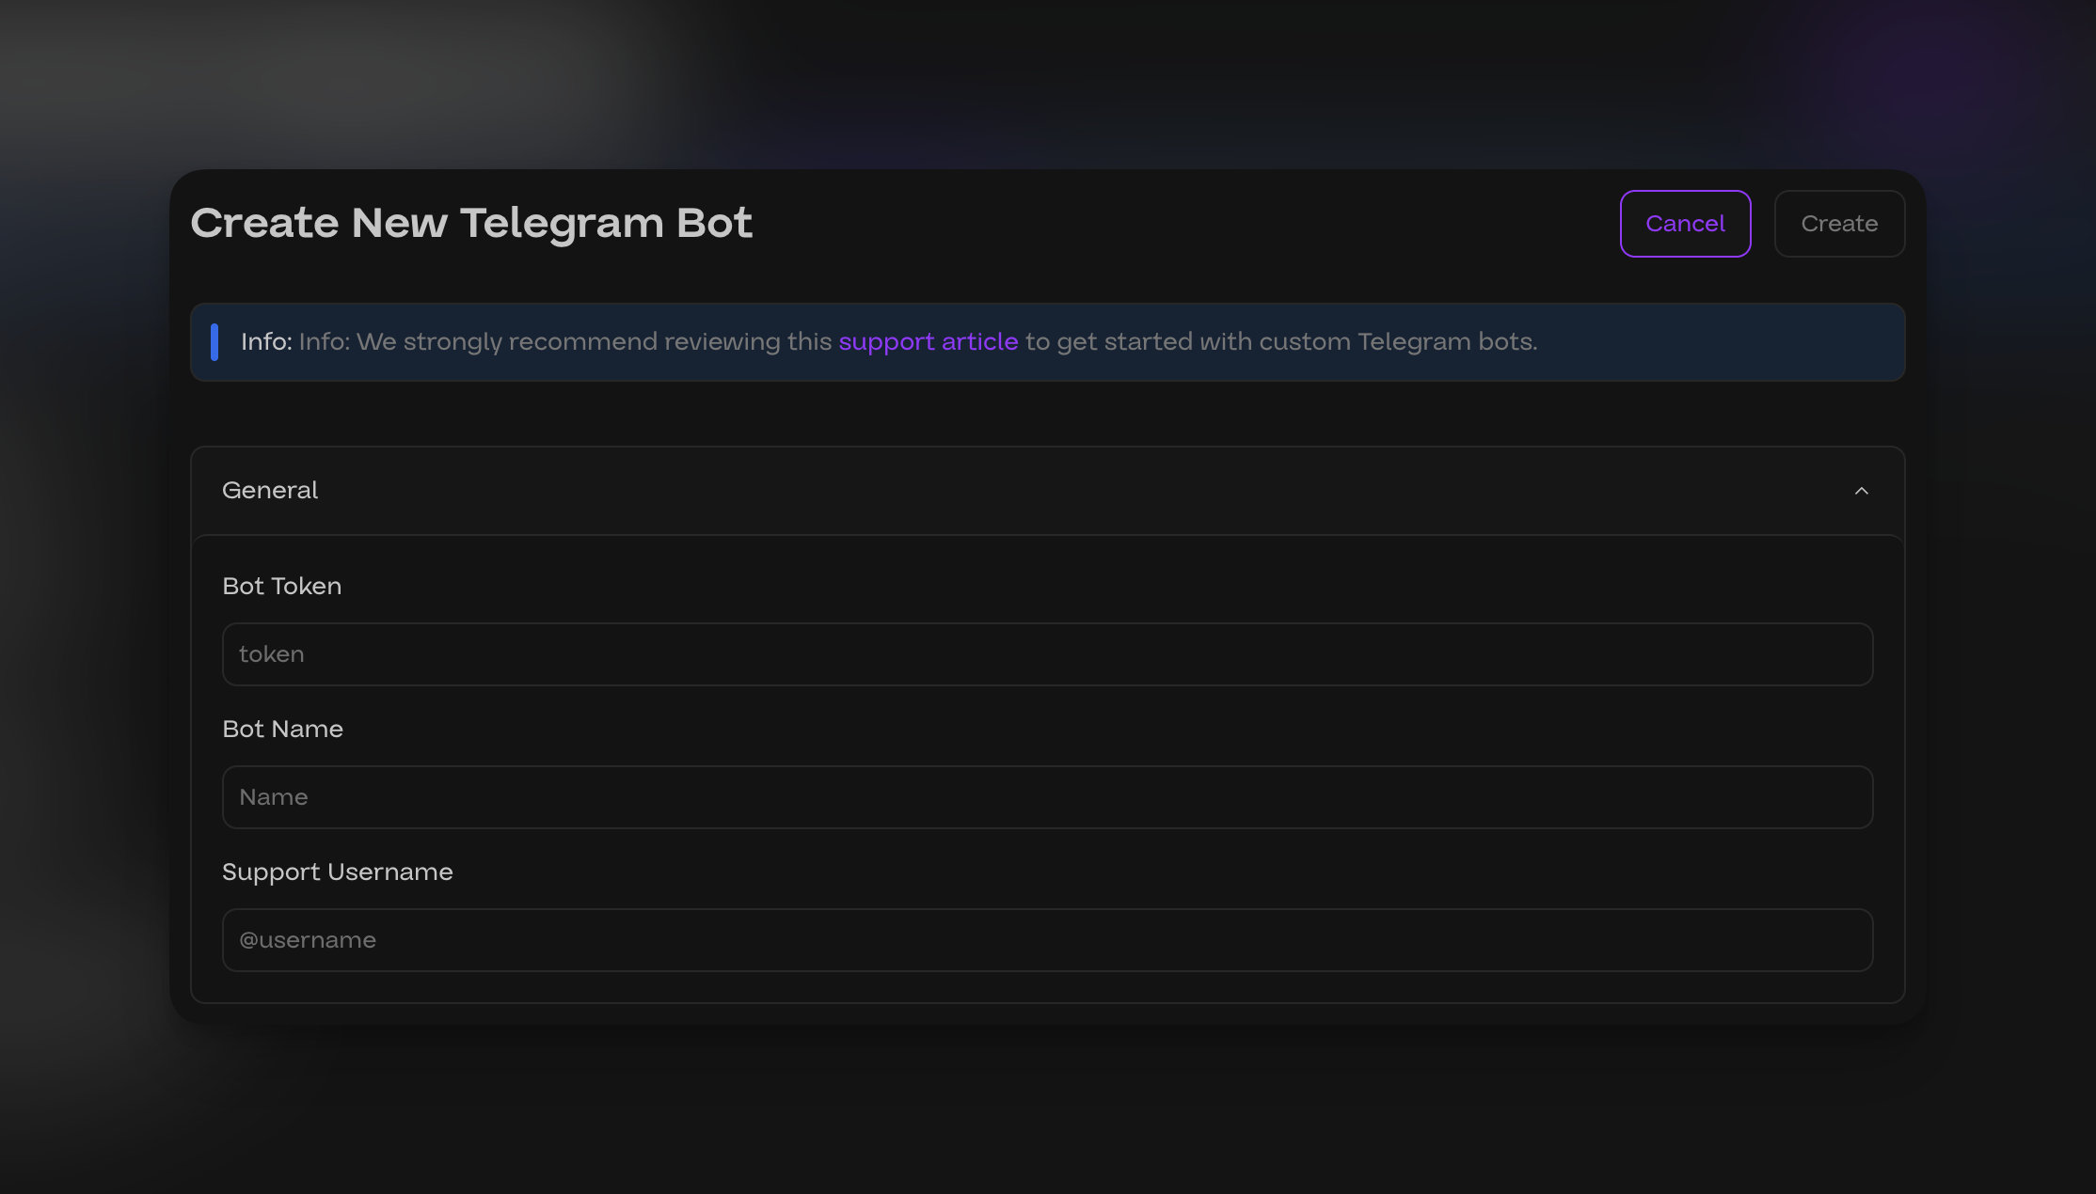Click the Bot Token field label
The height and width of the screenshot is (1194, 2096).
281,586
